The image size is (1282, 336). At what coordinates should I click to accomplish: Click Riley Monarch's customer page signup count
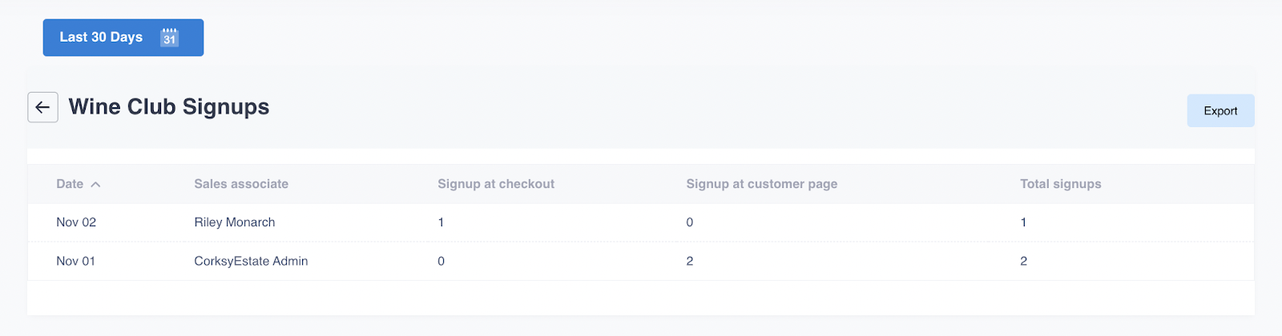[x=690, y=222]
